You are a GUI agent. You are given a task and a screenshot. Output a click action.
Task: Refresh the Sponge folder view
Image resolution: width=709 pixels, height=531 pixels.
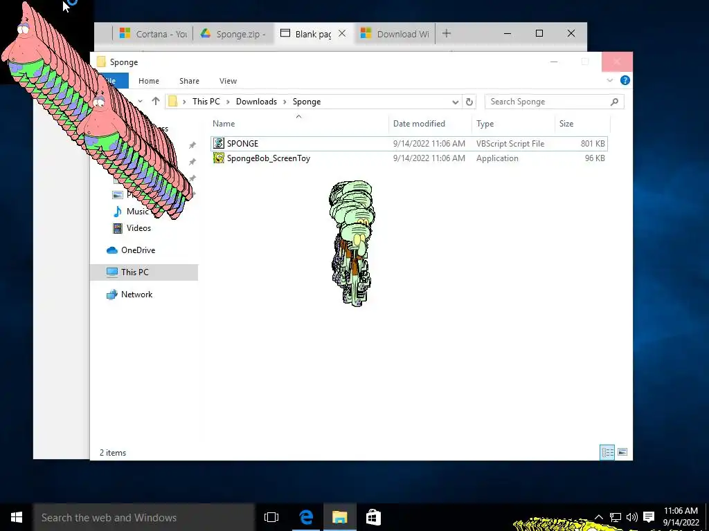click(x=469, y=102)
